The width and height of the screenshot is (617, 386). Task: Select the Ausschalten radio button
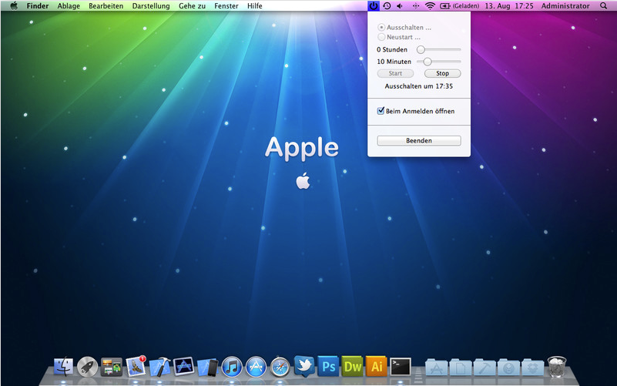[381, 27]
